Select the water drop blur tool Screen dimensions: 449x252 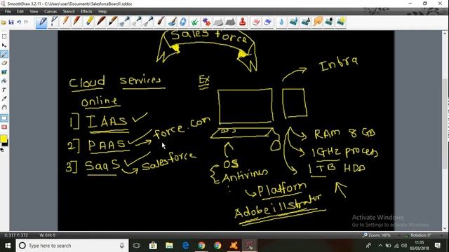tap(281, 22)
